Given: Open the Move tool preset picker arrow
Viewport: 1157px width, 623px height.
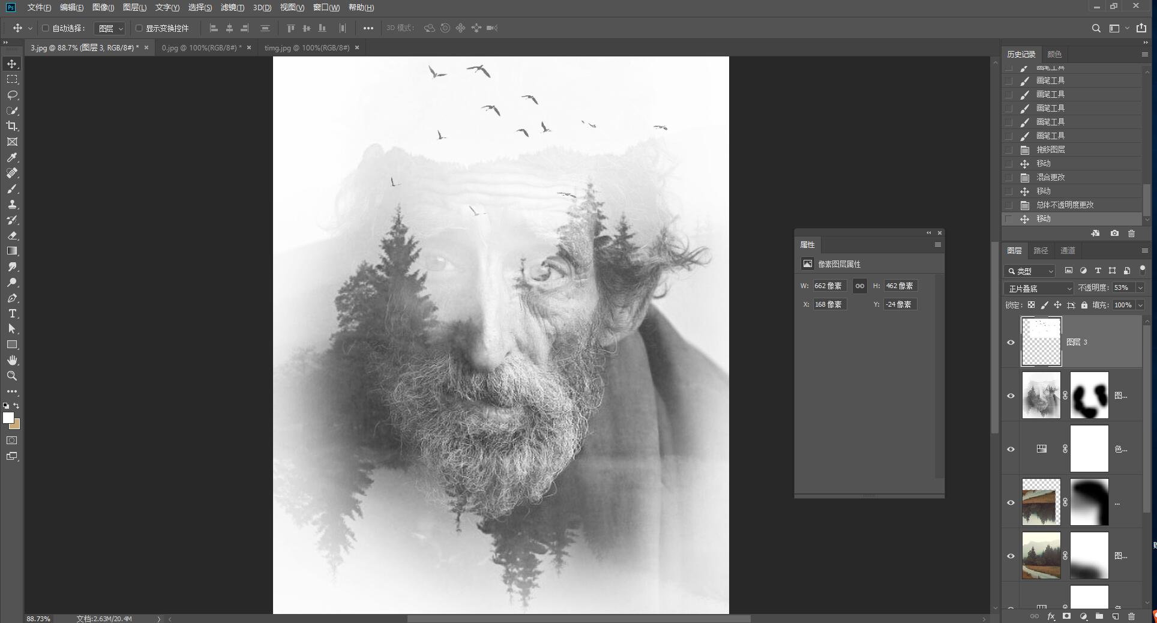Looking at the screenshot, I should (x=30, y=28).
